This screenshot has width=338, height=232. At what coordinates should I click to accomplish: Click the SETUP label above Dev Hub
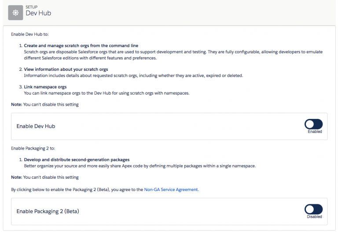[x=32, y=7]
